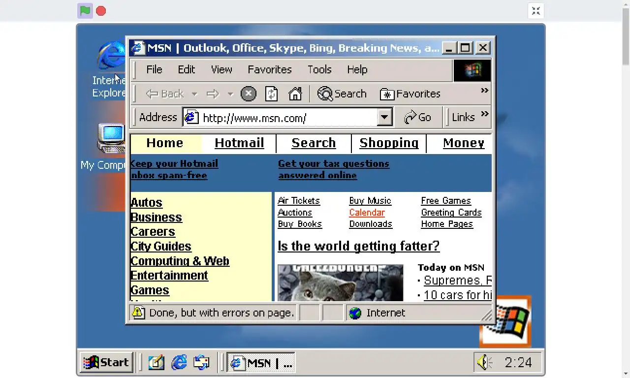The height and width of the screenshot is (378, 630).
Task: Click the Free Games link
Action: click(x=446, y=201)
